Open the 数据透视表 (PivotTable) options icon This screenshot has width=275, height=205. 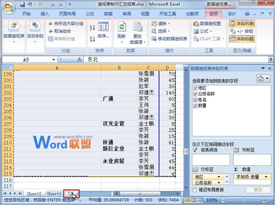tap(14, 26)
